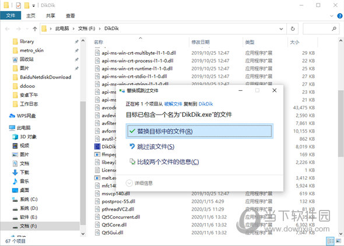Switch to the 查看 ribbon tab

tap(71, 16)
